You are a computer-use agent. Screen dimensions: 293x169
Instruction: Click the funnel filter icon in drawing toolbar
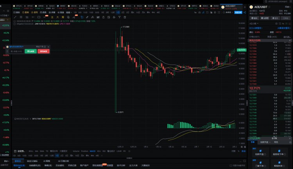coord(120,17)
